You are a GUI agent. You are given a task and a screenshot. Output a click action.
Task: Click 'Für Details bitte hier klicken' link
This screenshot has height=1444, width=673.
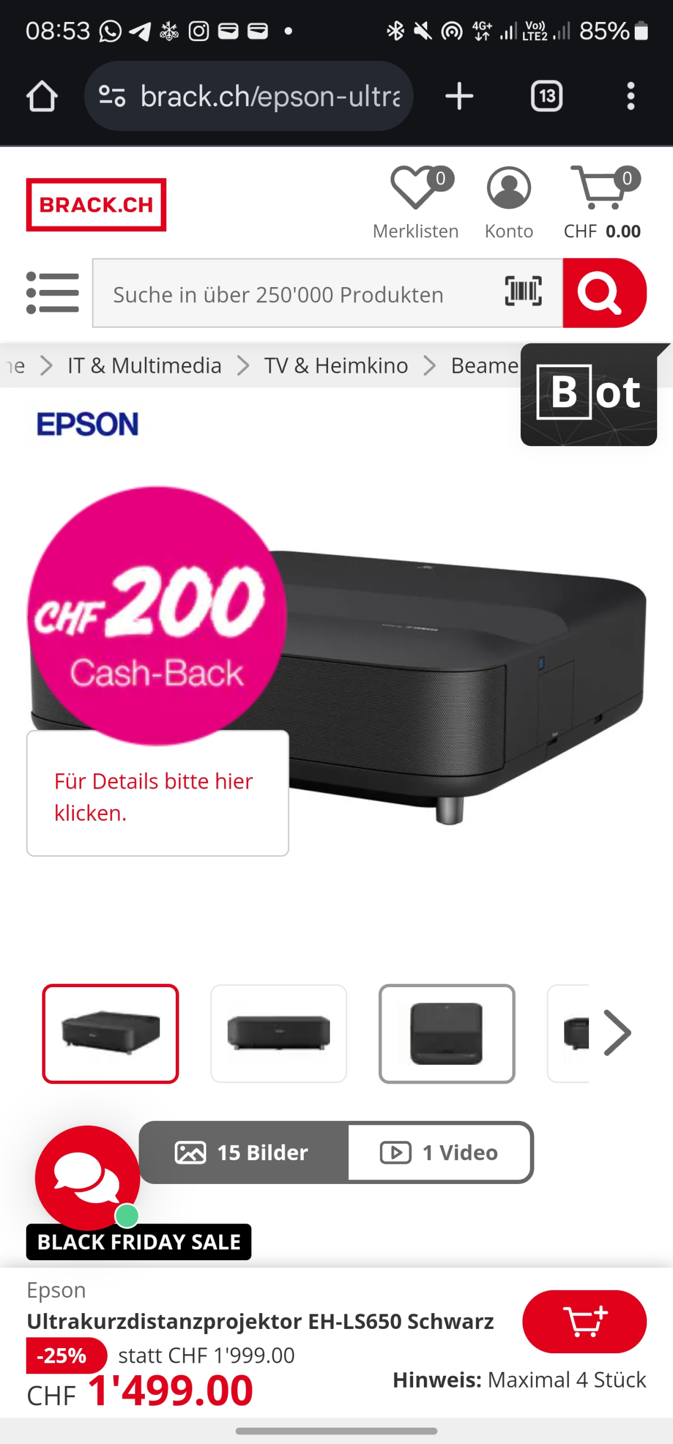coord(153,796)
